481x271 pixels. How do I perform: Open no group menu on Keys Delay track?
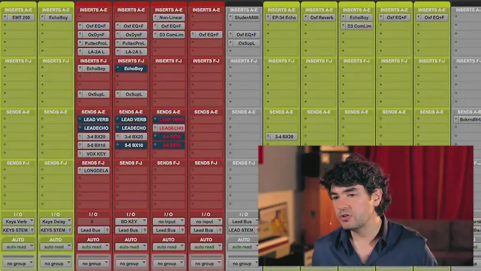(x=56, y=263)
